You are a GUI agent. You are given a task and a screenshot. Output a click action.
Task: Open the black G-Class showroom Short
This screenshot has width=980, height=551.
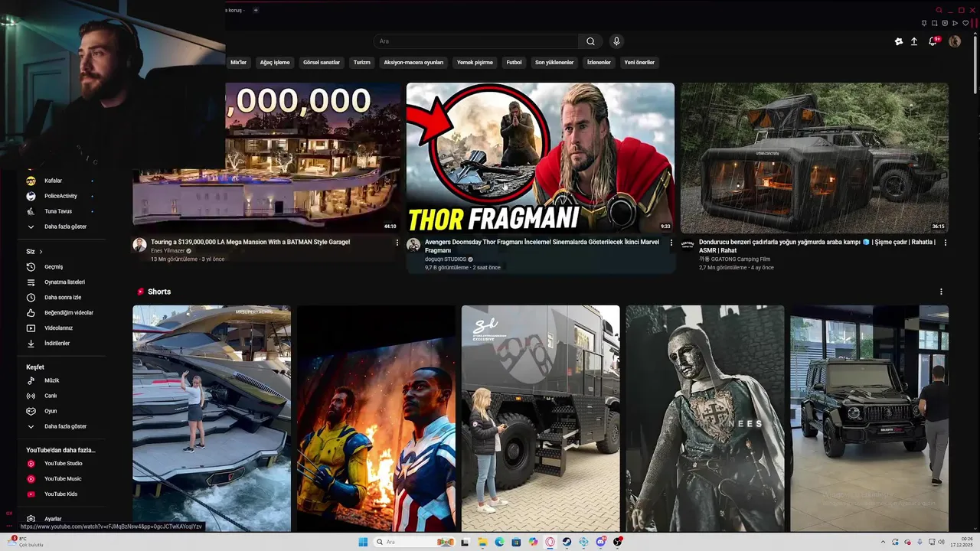click(x=869, y=418)
